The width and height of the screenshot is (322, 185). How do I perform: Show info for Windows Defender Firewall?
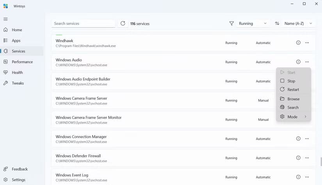(x=298, y=158)
